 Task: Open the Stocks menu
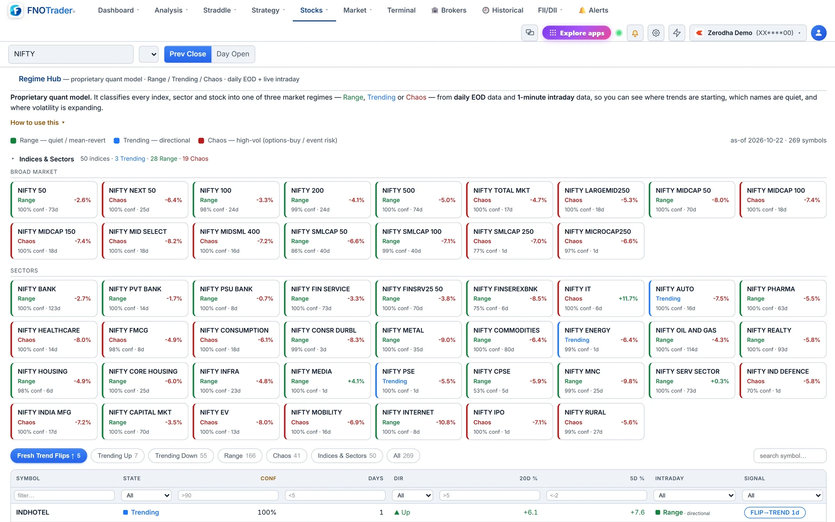coord(314,10)
